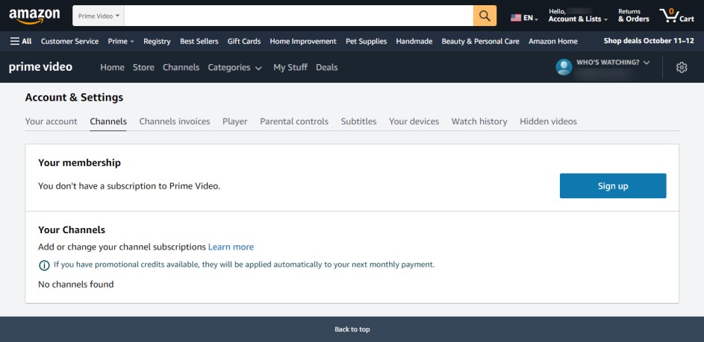Open the shopping cart icon
The height and width of the screenshot is (342, 704).
coord(676,16)
